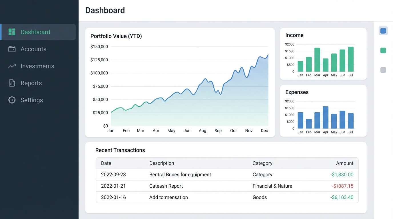Open Accounts via the wallet icon

coord(12,49)
